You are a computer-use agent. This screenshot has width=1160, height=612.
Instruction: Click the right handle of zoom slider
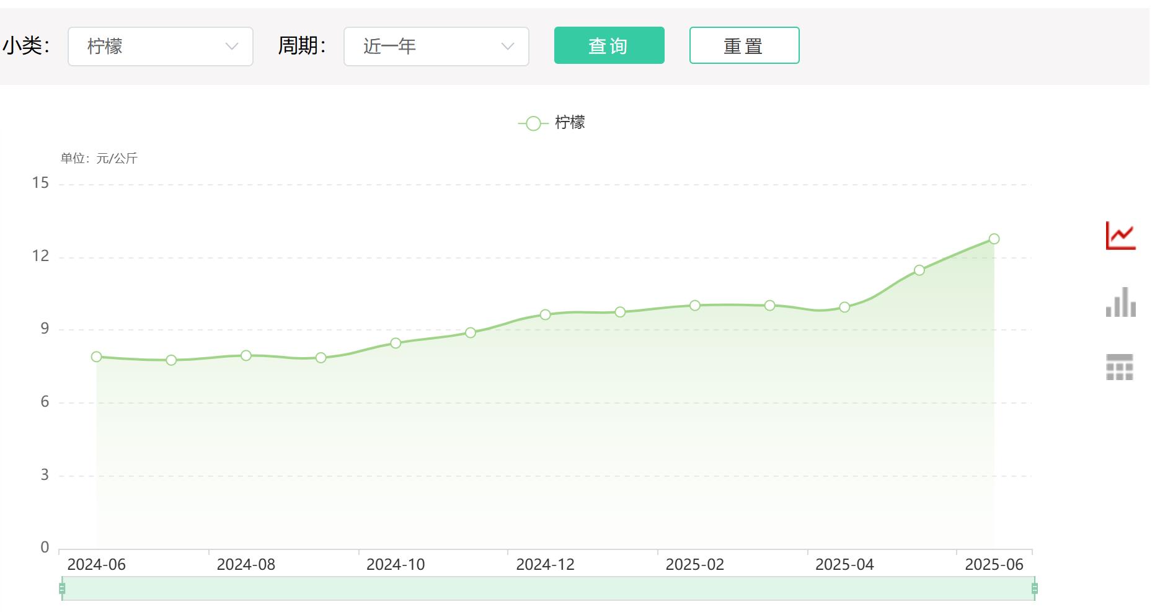pyautogui.click(x=1034, y=588)
